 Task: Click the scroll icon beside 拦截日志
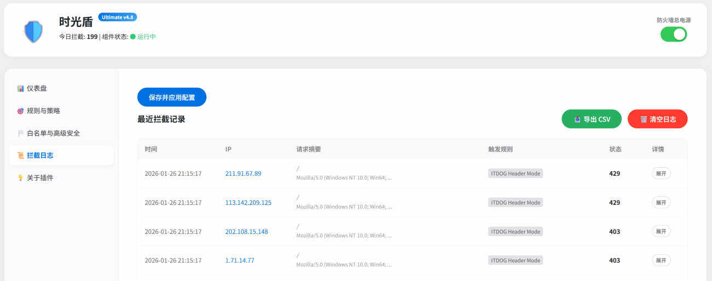click(21, 156)
